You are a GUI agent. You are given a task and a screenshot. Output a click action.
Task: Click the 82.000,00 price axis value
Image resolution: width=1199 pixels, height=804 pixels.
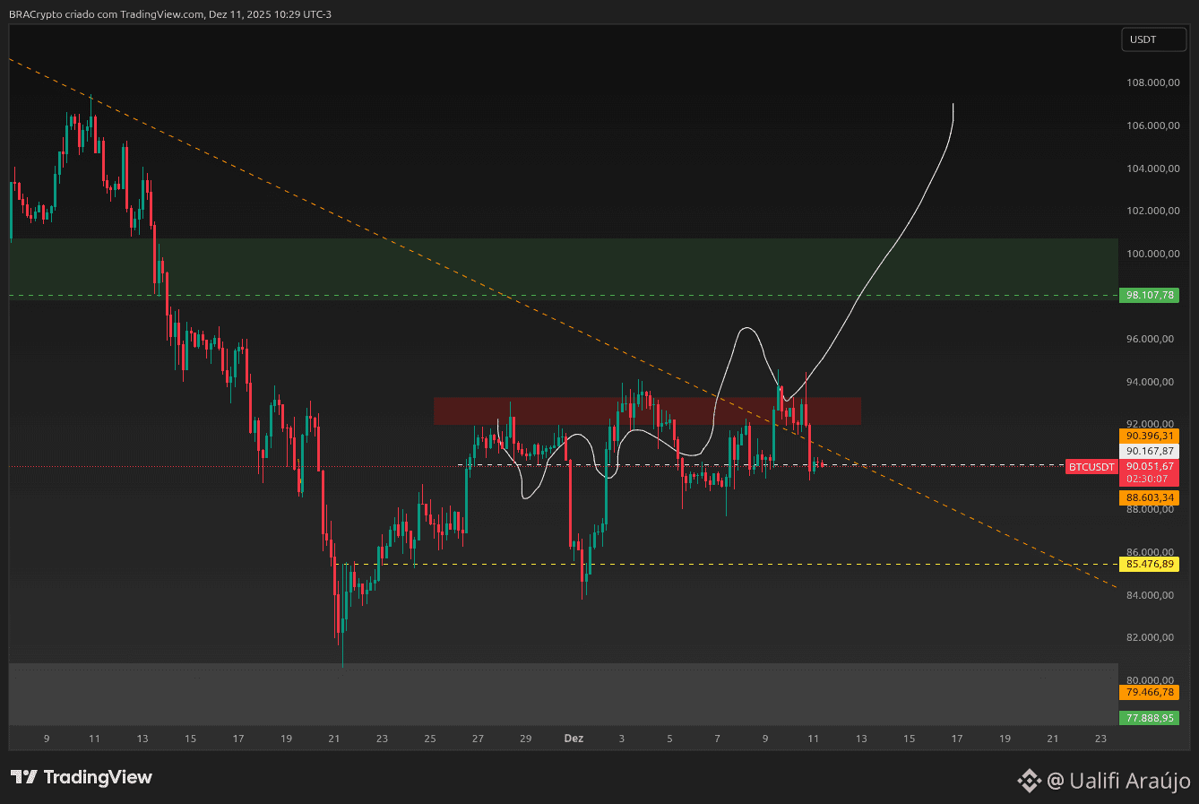pyautogui.click(x=1152, y=637)
